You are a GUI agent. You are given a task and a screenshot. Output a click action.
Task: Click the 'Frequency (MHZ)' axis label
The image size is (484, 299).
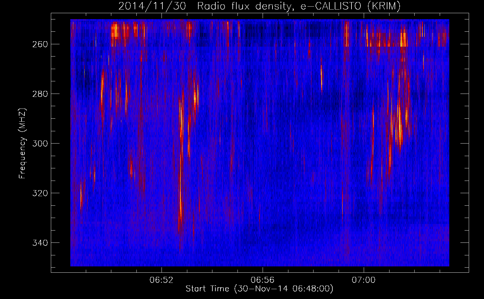pyautogui.click(x=22, y=144)
